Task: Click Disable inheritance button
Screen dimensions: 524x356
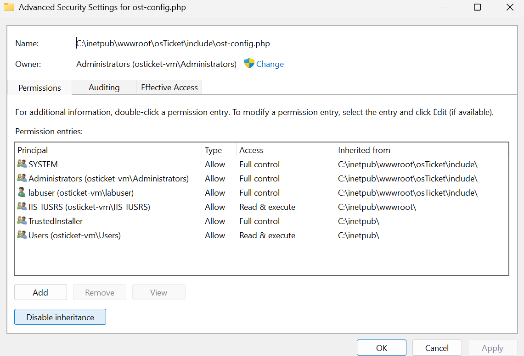Action: [60, 317]
